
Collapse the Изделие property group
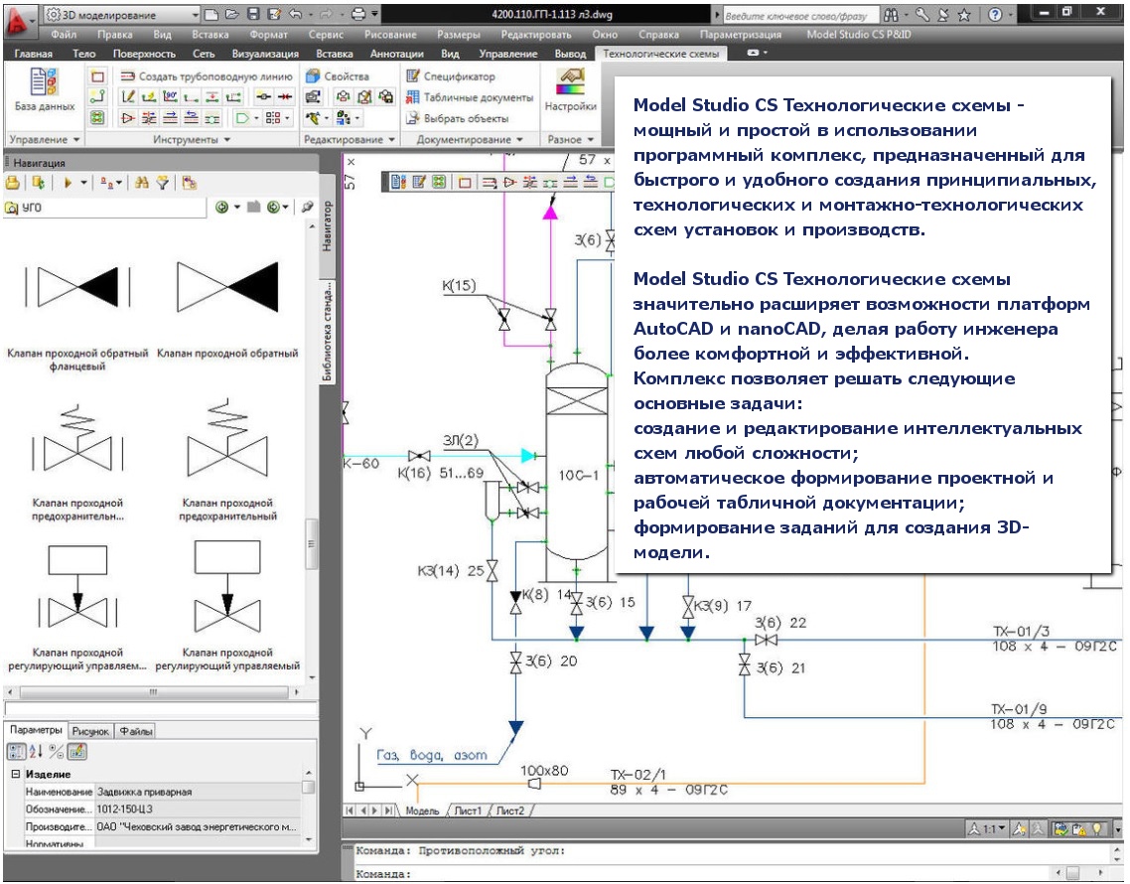click(15, 774)
